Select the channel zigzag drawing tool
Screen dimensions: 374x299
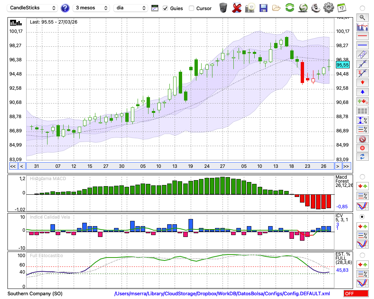click(362, 55)
